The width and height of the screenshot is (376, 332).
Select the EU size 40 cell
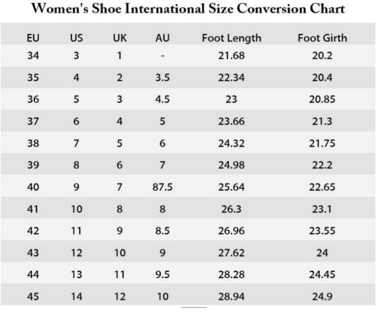[33, 187]
